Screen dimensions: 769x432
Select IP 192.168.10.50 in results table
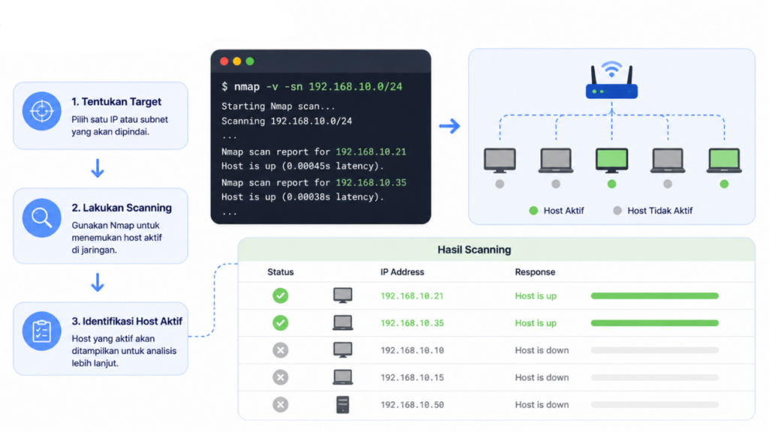412,405
